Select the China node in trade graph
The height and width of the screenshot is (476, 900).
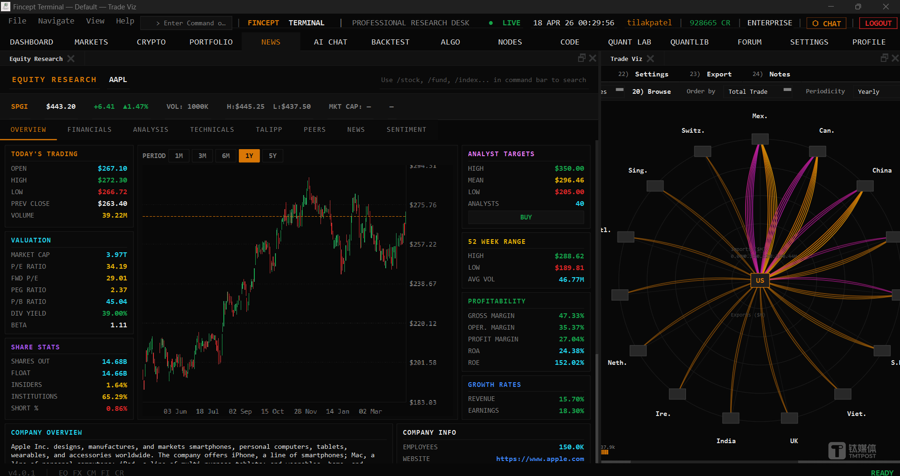click(865, 186)
